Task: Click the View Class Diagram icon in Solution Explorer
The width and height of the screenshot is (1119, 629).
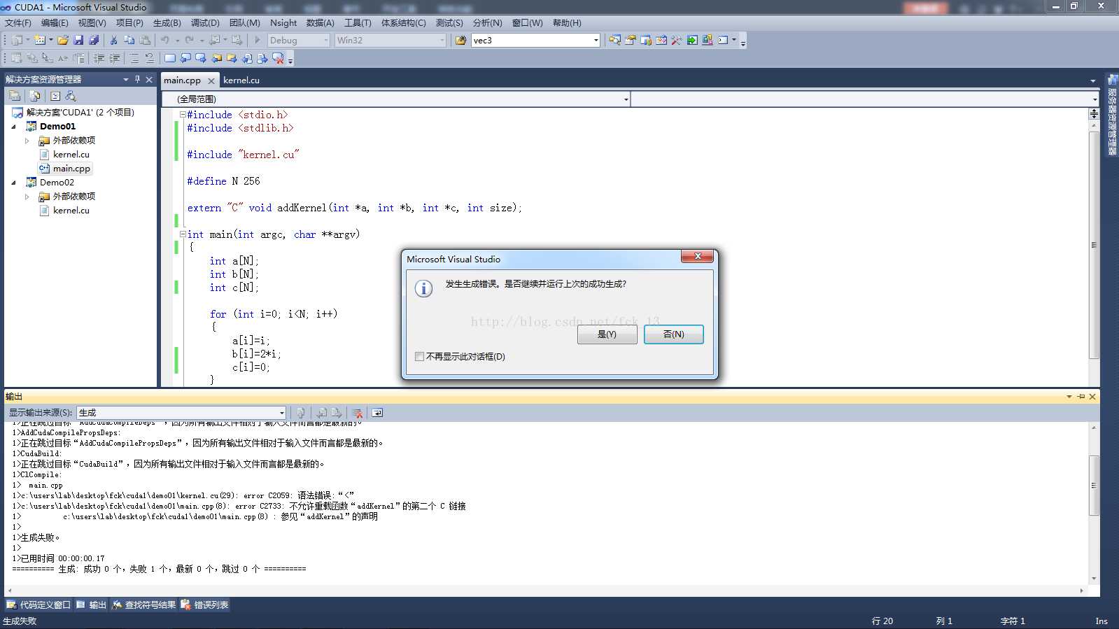Action: click(71, 97)
